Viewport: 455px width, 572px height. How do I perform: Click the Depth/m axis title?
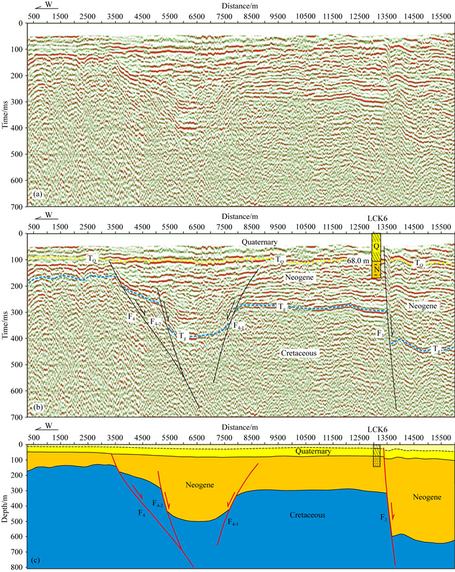click(8, 497)
